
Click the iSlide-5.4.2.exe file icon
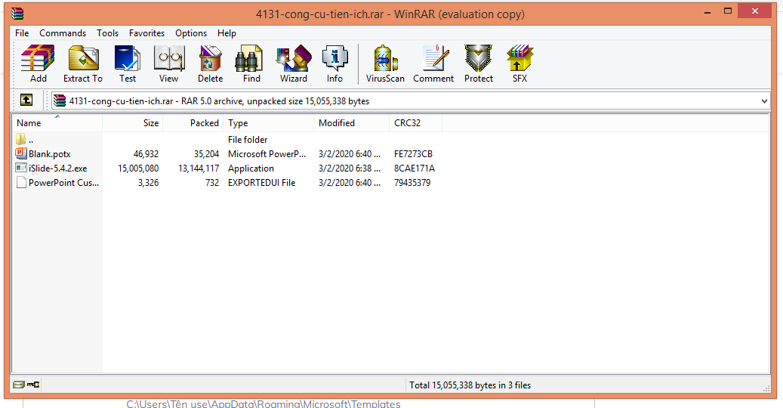21,168
